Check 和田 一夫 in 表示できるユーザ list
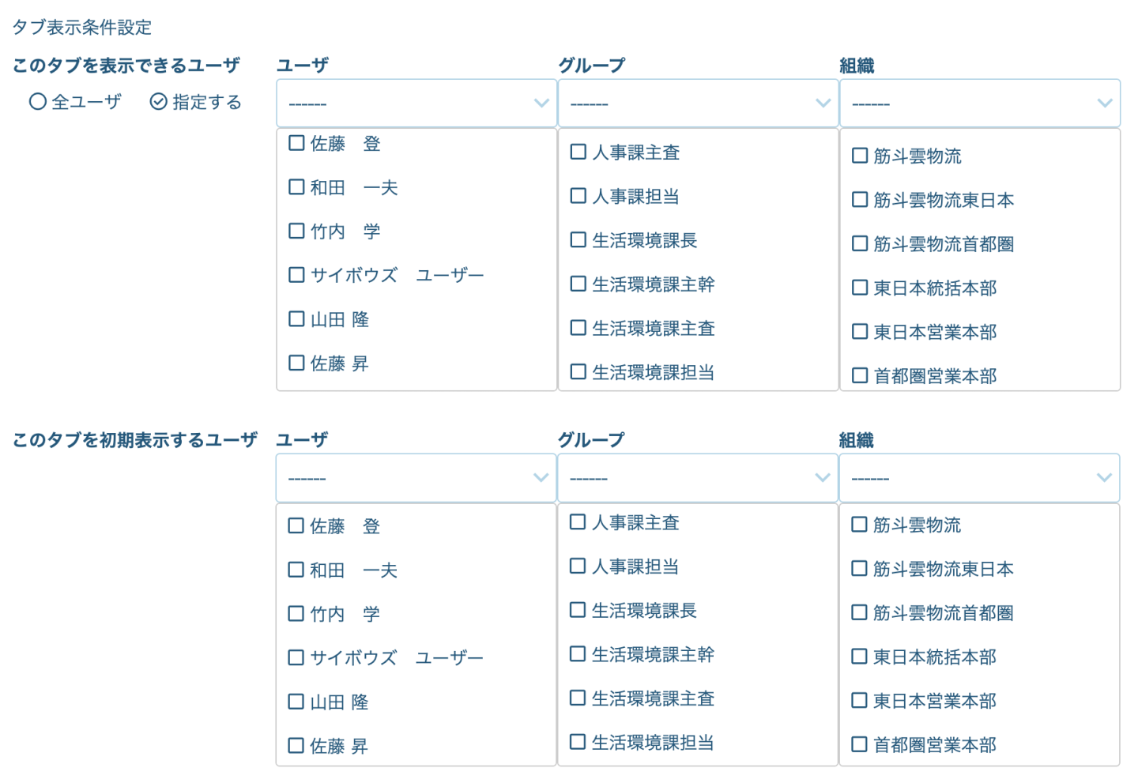This screenshot has height=783, width=1138. [x=297, y=187]
